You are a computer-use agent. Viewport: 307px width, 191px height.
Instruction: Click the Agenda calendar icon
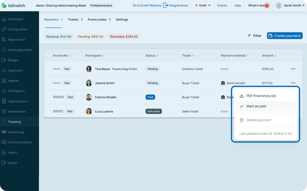tap(4, 80)
